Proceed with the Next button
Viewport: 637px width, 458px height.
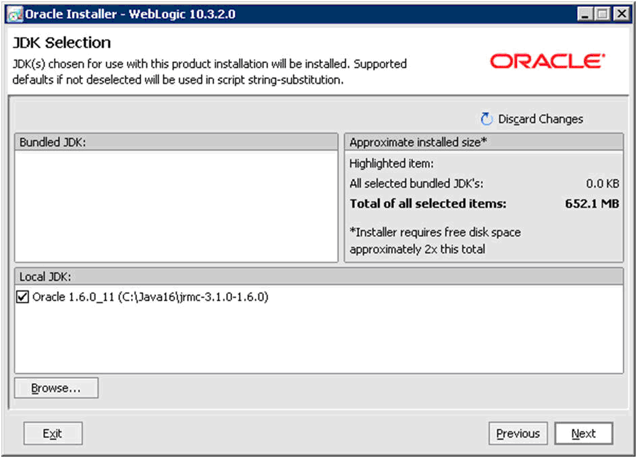pyautogui.click(x=584, y=433)
